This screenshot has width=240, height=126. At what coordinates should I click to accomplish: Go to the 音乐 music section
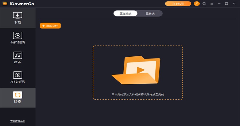click(18, 58)
